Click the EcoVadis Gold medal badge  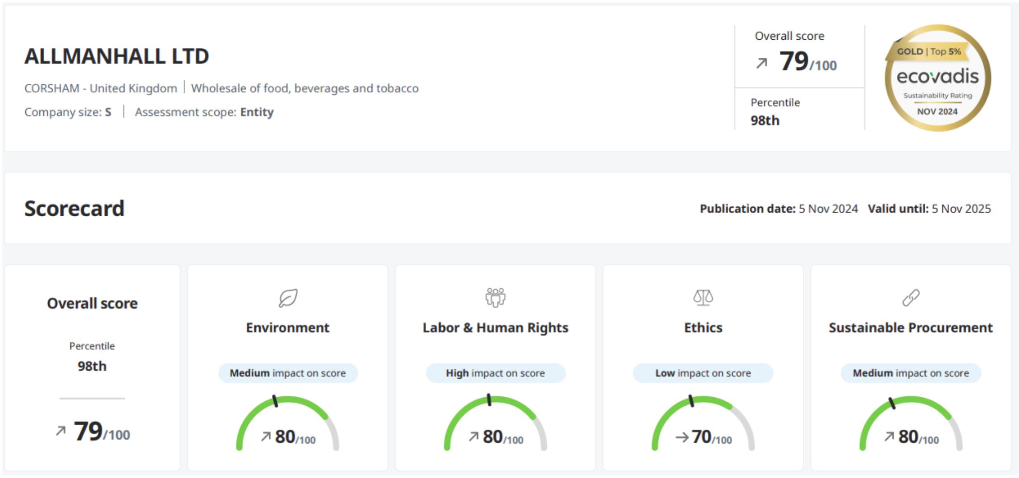[x=937, y=78]
